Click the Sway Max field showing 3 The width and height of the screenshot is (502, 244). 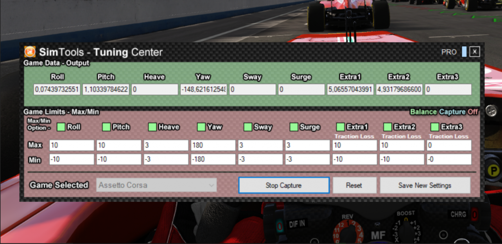point(260,145)
